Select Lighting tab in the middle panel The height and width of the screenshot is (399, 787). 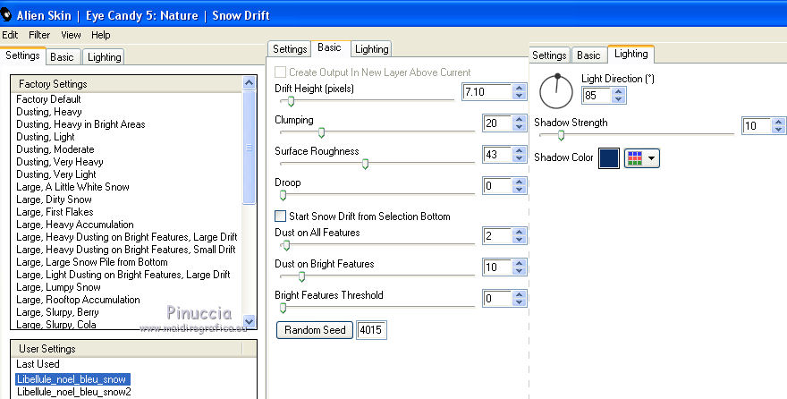371,49
